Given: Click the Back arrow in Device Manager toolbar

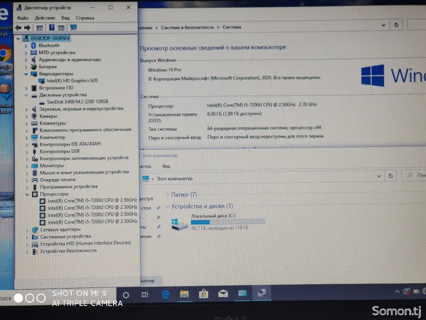Looking at the screenshot, I should [18, 27].
